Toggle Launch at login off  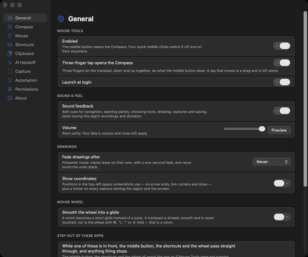point(282,82)
